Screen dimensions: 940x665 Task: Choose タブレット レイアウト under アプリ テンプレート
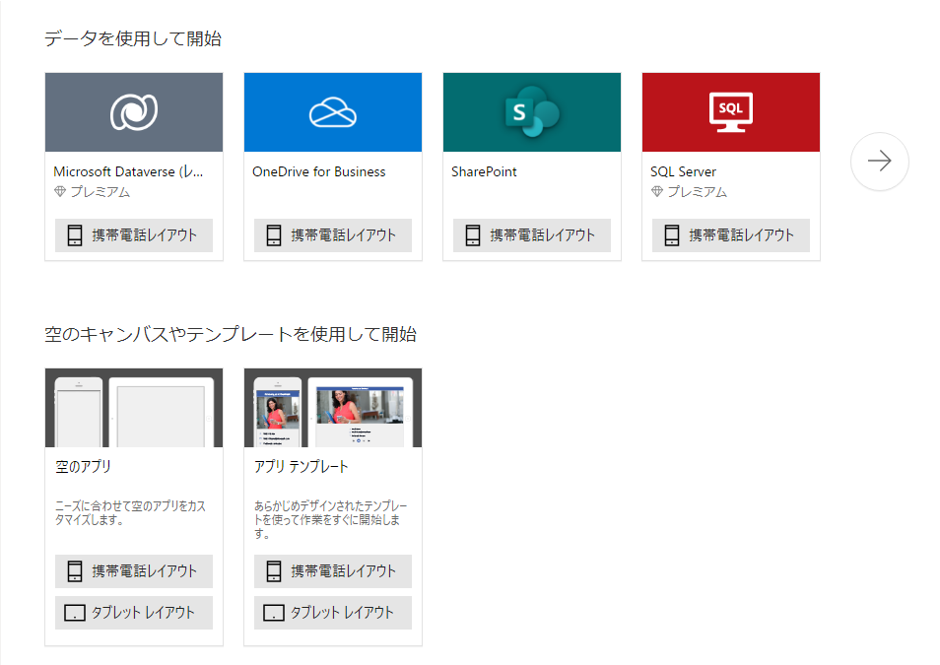click(x=333, y=613)
